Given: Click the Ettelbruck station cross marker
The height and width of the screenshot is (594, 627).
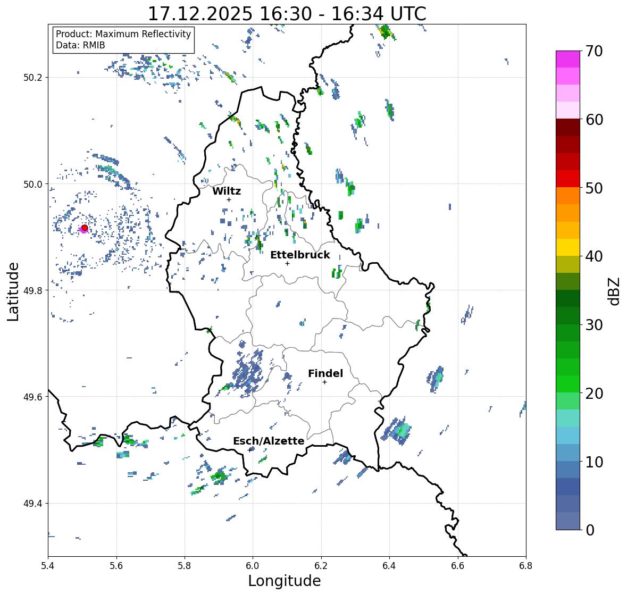Looking at the screenshot, I should [287, 263].
